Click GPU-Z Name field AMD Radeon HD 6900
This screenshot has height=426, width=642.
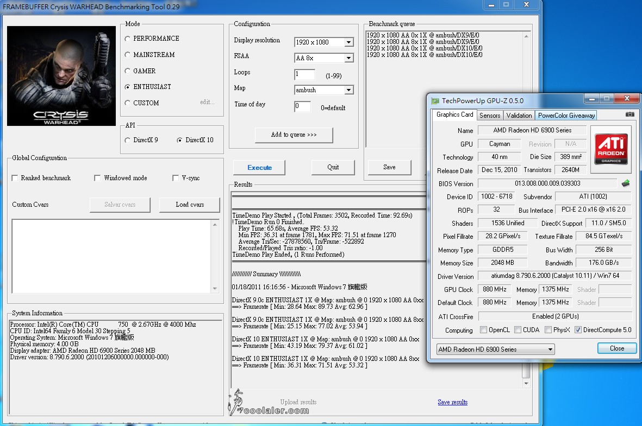click(x=532, y=130)
